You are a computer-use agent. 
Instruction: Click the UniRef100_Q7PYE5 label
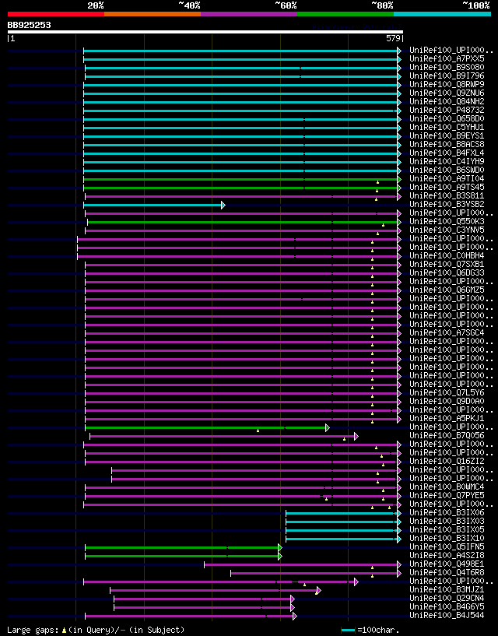pos(447,495)
